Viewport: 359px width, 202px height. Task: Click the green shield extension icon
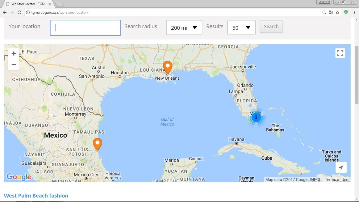[x=346, y=12]
